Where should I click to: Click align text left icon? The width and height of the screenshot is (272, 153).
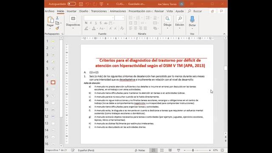point(131,28)
